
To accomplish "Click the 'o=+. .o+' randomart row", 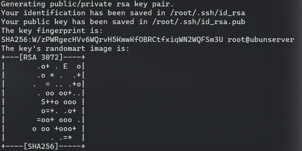I will tap(59, 111).
